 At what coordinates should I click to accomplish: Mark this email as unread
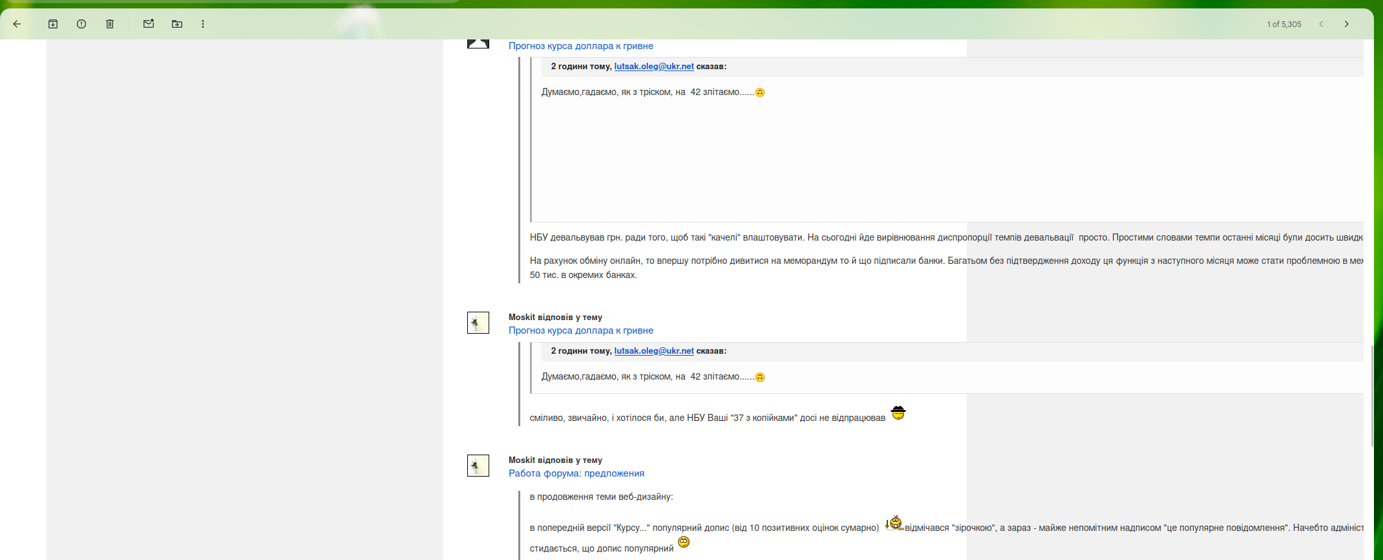pos(149,24)
